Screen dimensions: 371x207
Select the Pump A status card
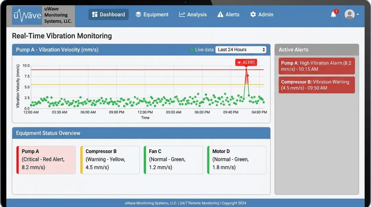click(x=46, y=160)
